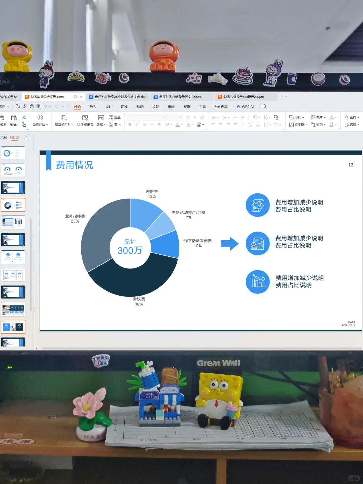Viewport: 363px width, 484px height.
Task: Select the bar chart table slide thumbnail
Action: [13, 223]
